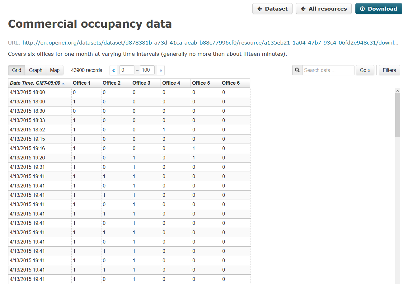This screenshot has height=284, width=408.
Task: Sort by Office 6 column header
Action: click(231, 83)
